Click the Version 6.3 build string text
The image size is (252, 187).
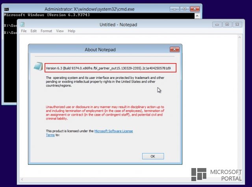coord(108,68)
